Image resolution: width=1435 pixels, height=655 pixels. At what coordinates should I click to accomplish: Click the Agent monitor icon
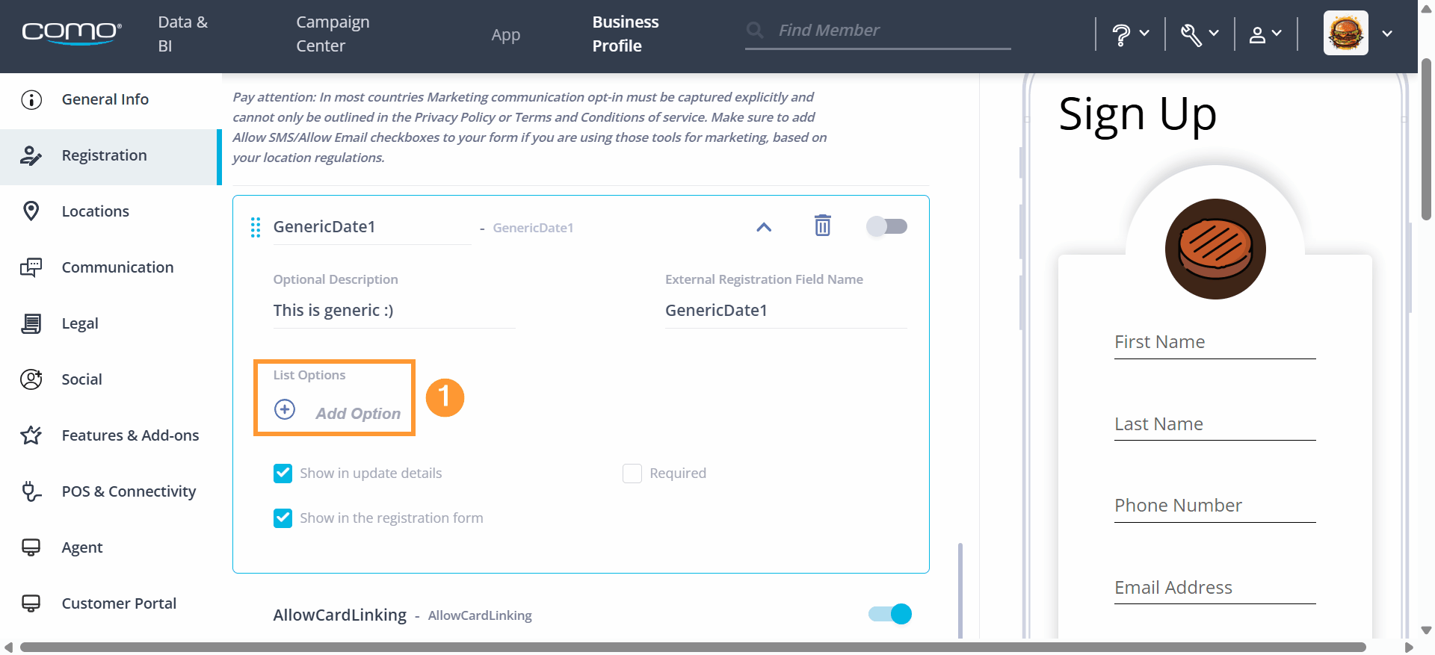point(31,547)
